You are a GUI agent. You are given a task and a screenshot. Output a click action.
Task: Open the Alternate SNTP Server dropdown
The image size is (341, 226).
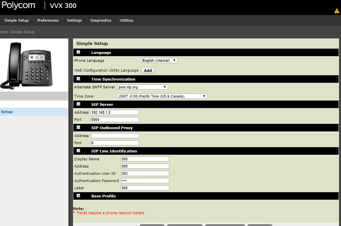point(142,87)
